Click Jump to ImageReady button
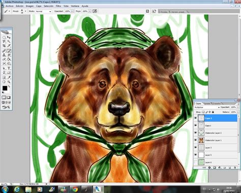Image resolution: width=241 pixels, height=193 pixels. tap(6, 107)
